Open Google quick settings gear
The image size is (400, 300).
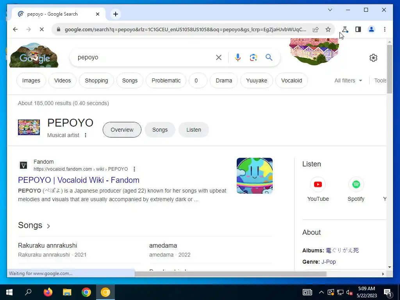[x=373, y=58]
